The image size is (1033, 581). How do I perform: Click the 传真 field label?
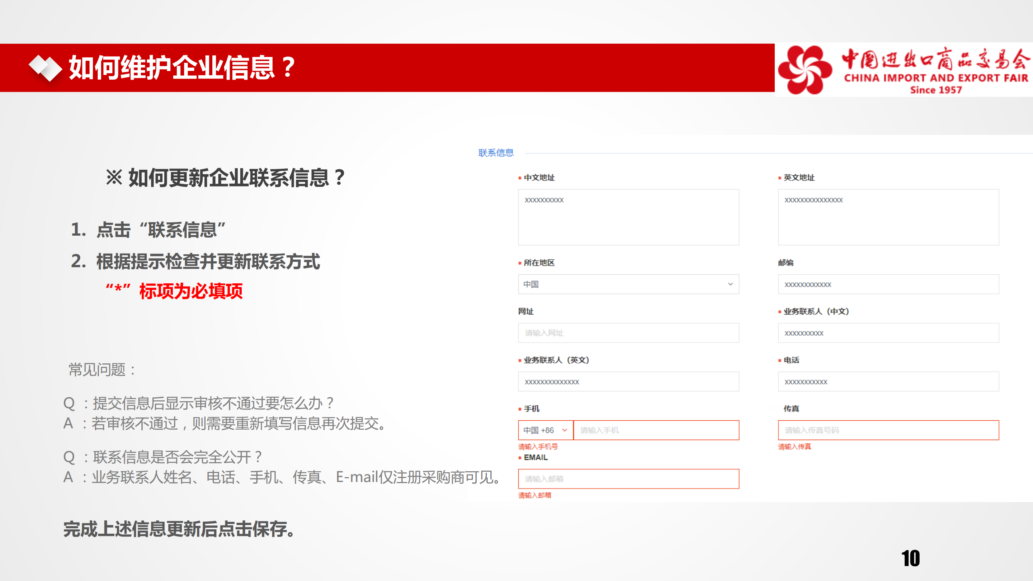coord(791,408)
